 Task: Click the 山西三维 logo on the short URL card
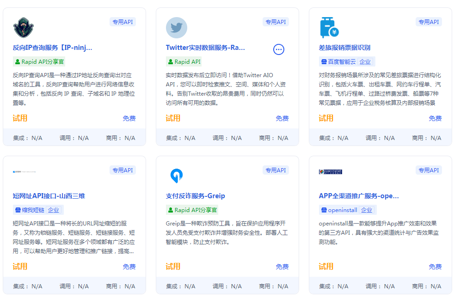[23, 171]
